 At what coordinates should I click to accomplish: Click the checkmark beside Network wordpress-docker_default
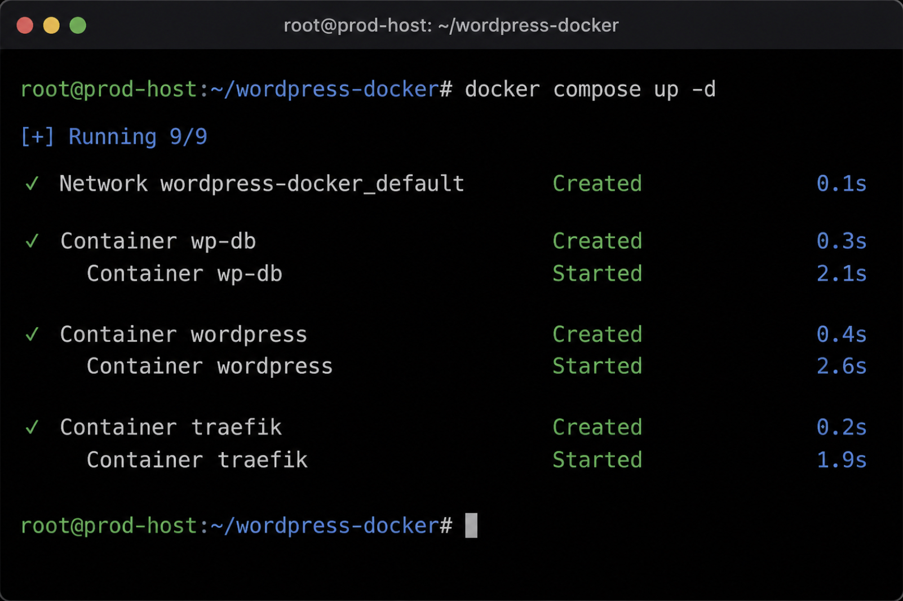32,184
